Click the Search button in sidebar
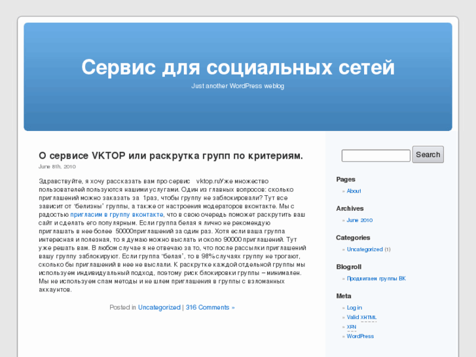The width and height of the screenshot is (476, 357). click(428, 155)
